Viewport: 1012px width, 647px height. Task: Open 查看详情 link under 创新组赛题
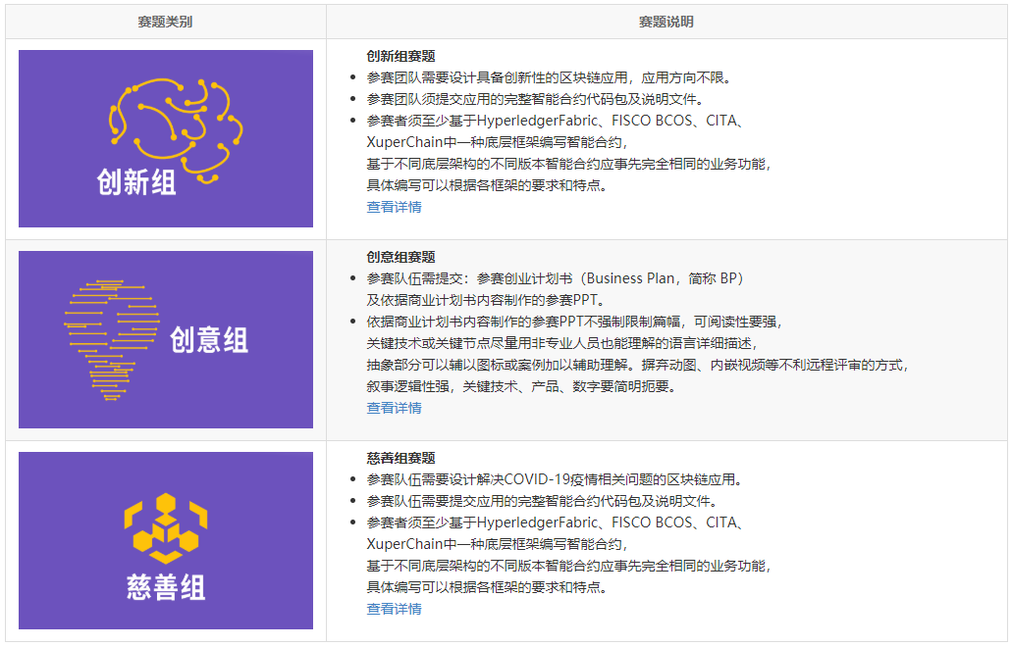pos(394,207)
